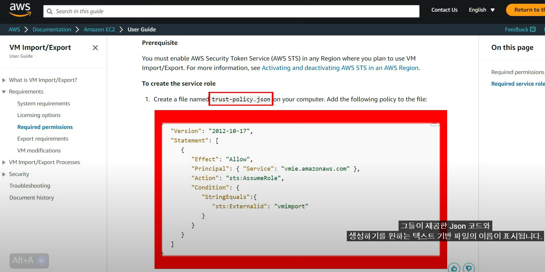Viewport: 545px width, 272px height.
Task: Collapse the Requirements section arrow
Action: click(4, 92)
